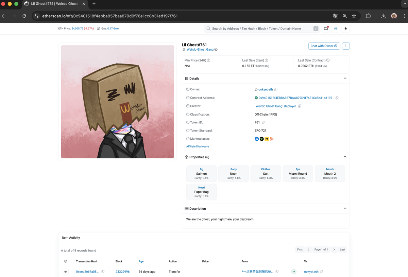Image resolution: width=408 pixels, height=277 pixels.
Task: Open the OpenSea marketplace icon
Action: [x=257, y=139]
